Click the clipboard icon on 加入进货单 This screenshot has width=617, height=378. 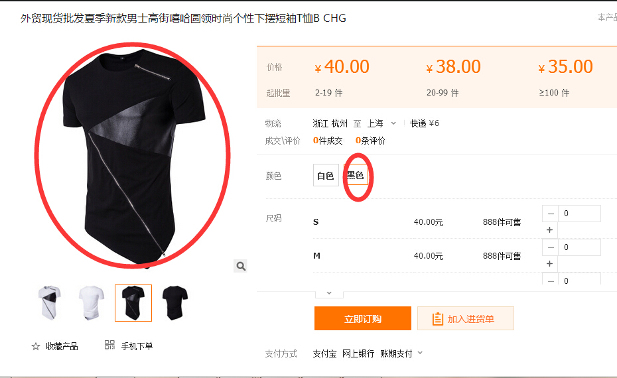click(438, 318)
